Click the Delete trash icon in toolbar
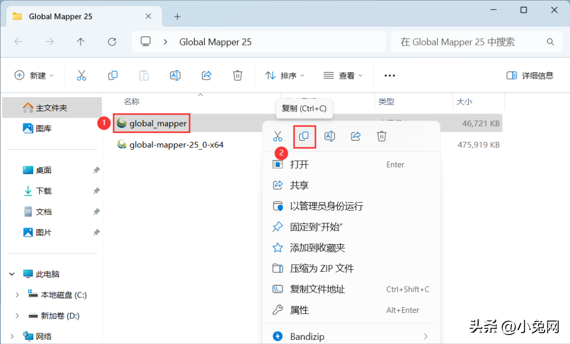Viewport: 570px width, 344px height. 237,75
